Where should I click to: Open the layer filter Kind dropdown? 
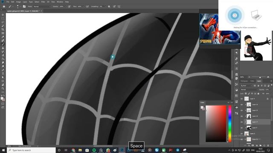(x=247, y=86)
